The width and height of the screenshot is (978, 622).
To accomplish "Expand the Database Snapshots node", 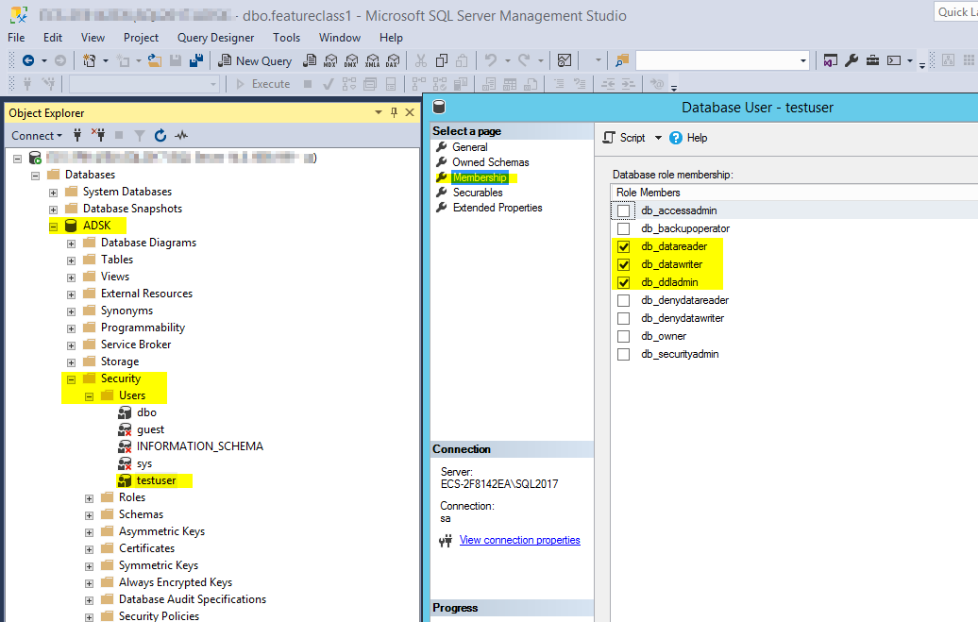I will [x=53, y=210].
